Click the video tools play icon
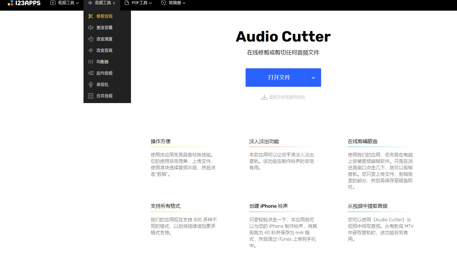457x256 pixels. point(53,3)
